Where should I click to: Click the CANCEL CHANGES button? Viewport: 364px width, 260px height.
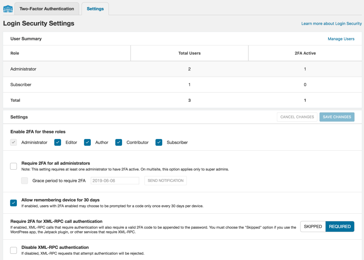coord(297,117)
